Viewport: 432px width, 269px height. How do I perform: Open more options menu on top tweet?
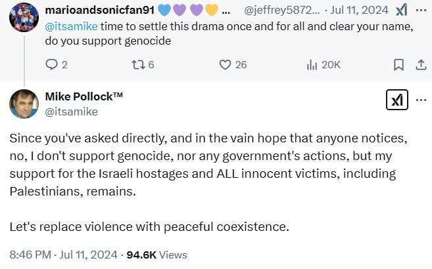tap(421, 10)
